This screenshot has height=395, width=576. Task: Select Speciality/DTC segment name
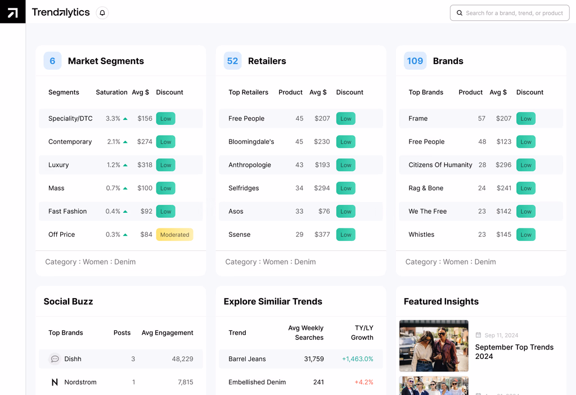(x=70, y=119)
